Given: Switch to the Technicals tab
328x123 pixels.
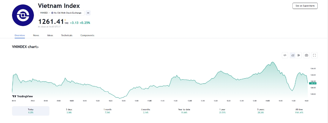Looking at the screenshot, I should [67, 35].
